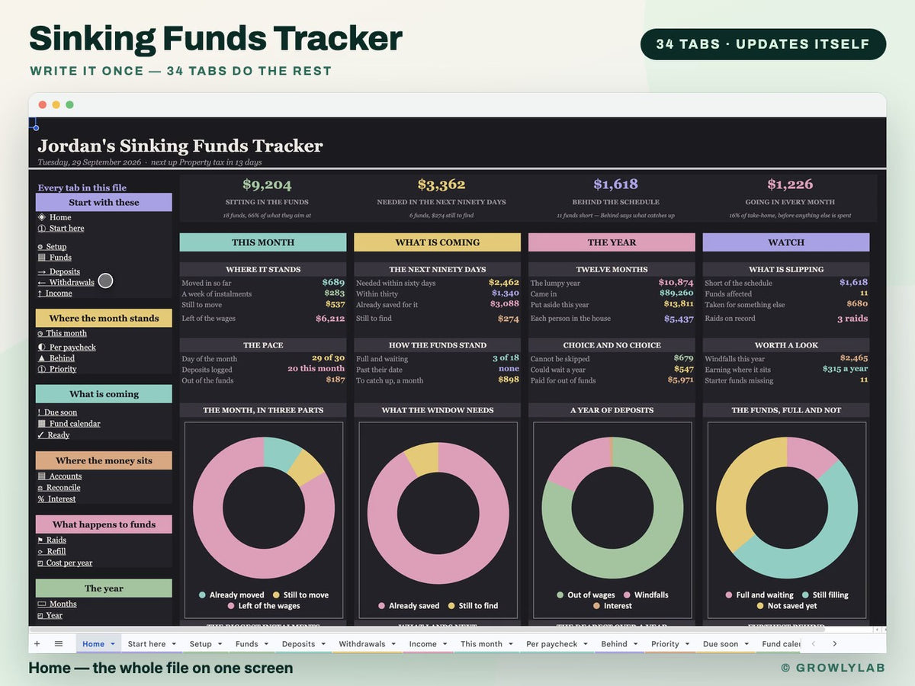
Task: Click the Already moved legend entry
Action: click(232, 595)
